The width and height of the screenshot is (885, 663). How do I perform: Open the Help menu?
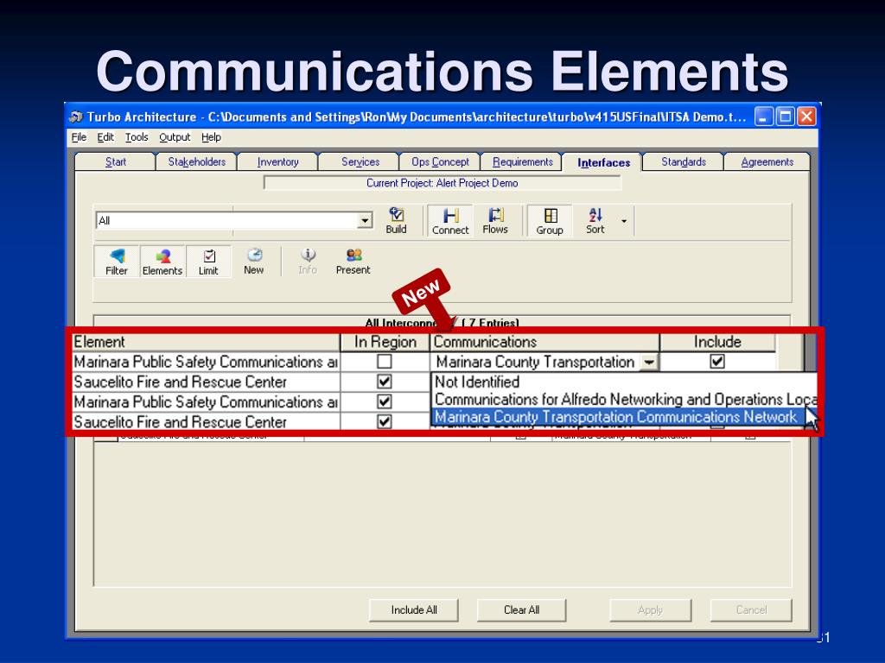pyautogui.click(x=211, y=137)
